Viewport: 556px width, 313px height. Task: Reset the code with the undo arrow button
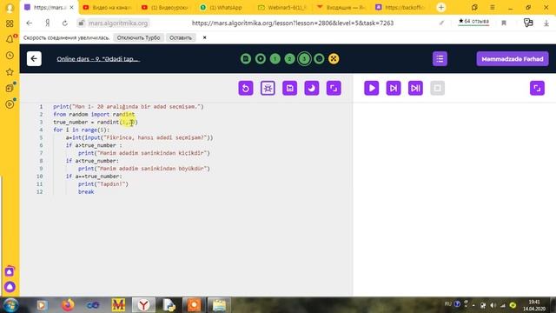pyautogui.click(x=246, y=89)
